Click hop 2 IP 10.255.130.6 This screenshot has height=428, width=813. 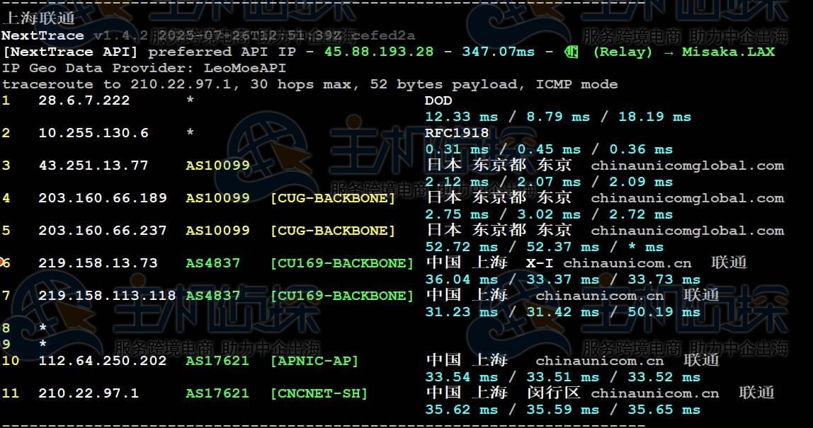(x=93, y=133)
